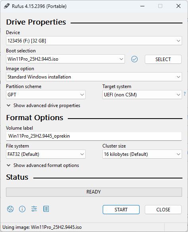Viewport: 188px width, 232px height.
Task: Expand Show advanced format options
Action: click(43, 165)
